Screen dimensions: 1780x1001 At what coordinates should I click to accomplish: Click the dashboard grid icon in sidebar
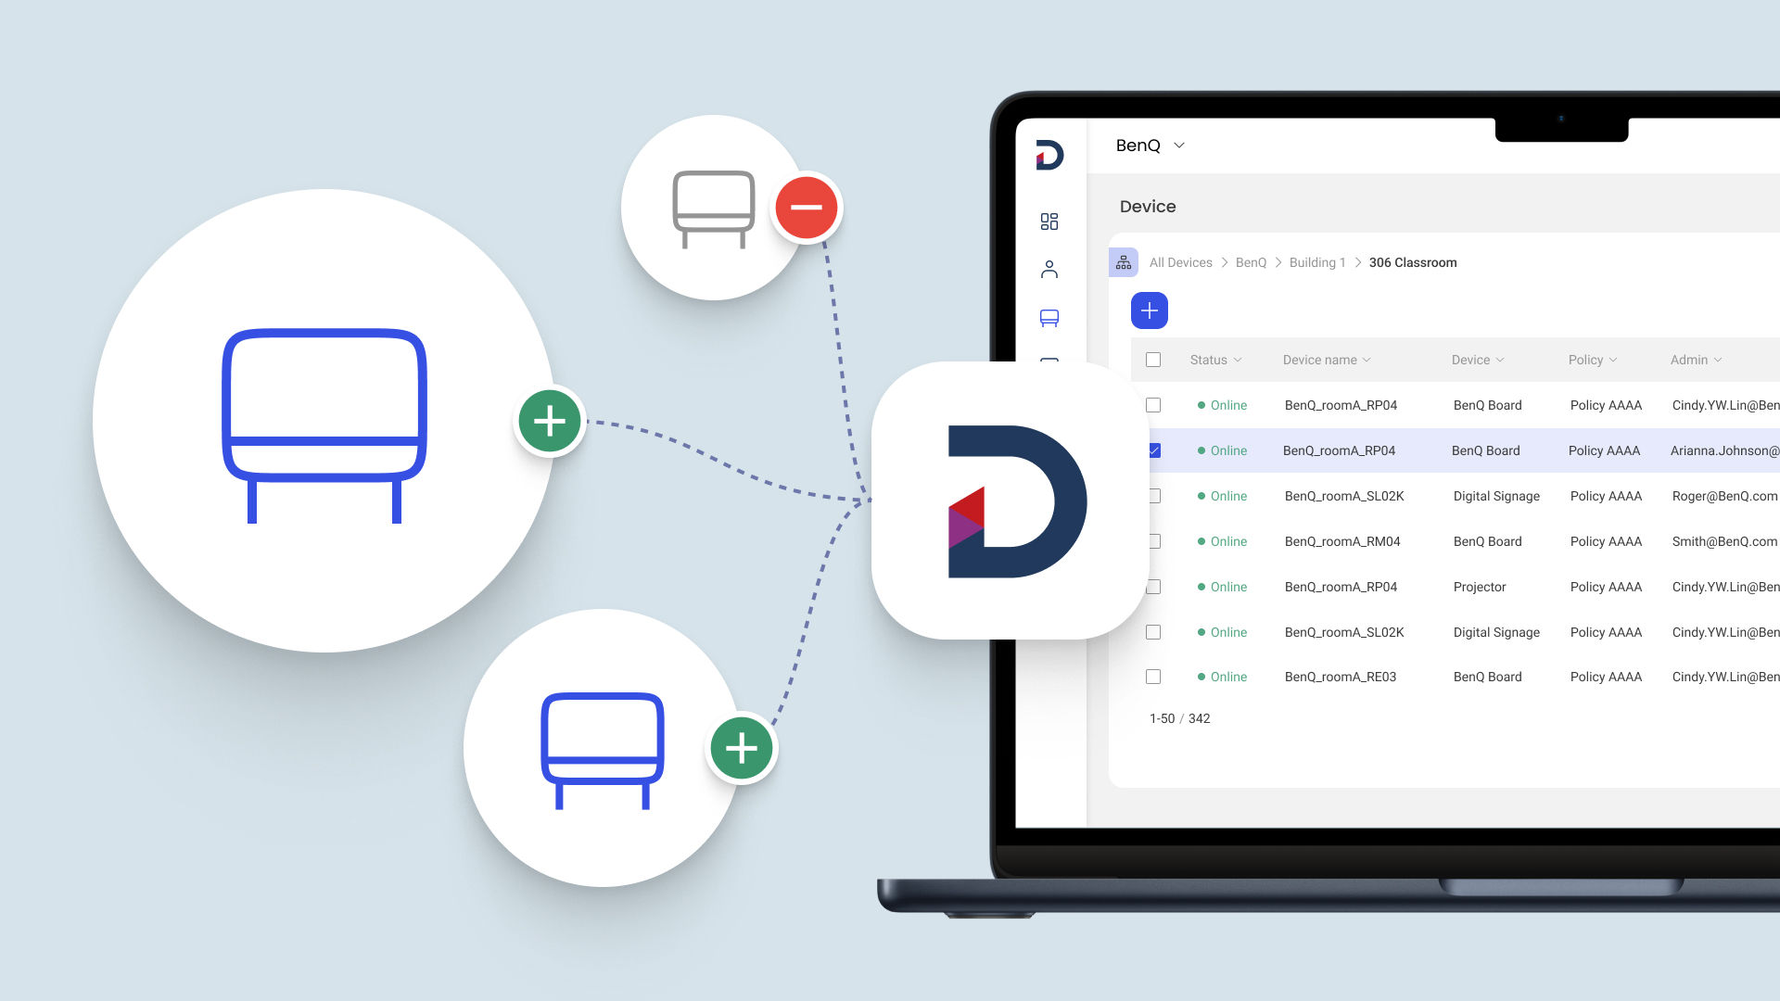click(x=1048, y=220)
